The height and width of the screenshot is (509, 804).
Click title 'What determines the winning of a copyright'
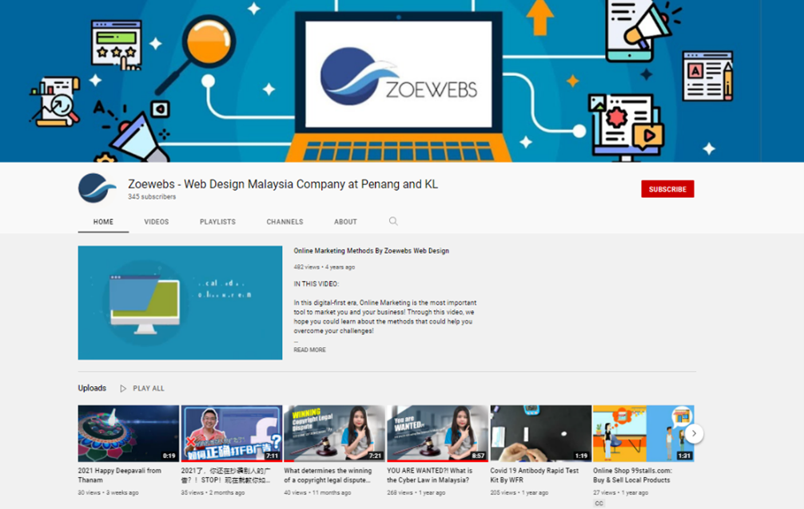click(x=328, y=475)
